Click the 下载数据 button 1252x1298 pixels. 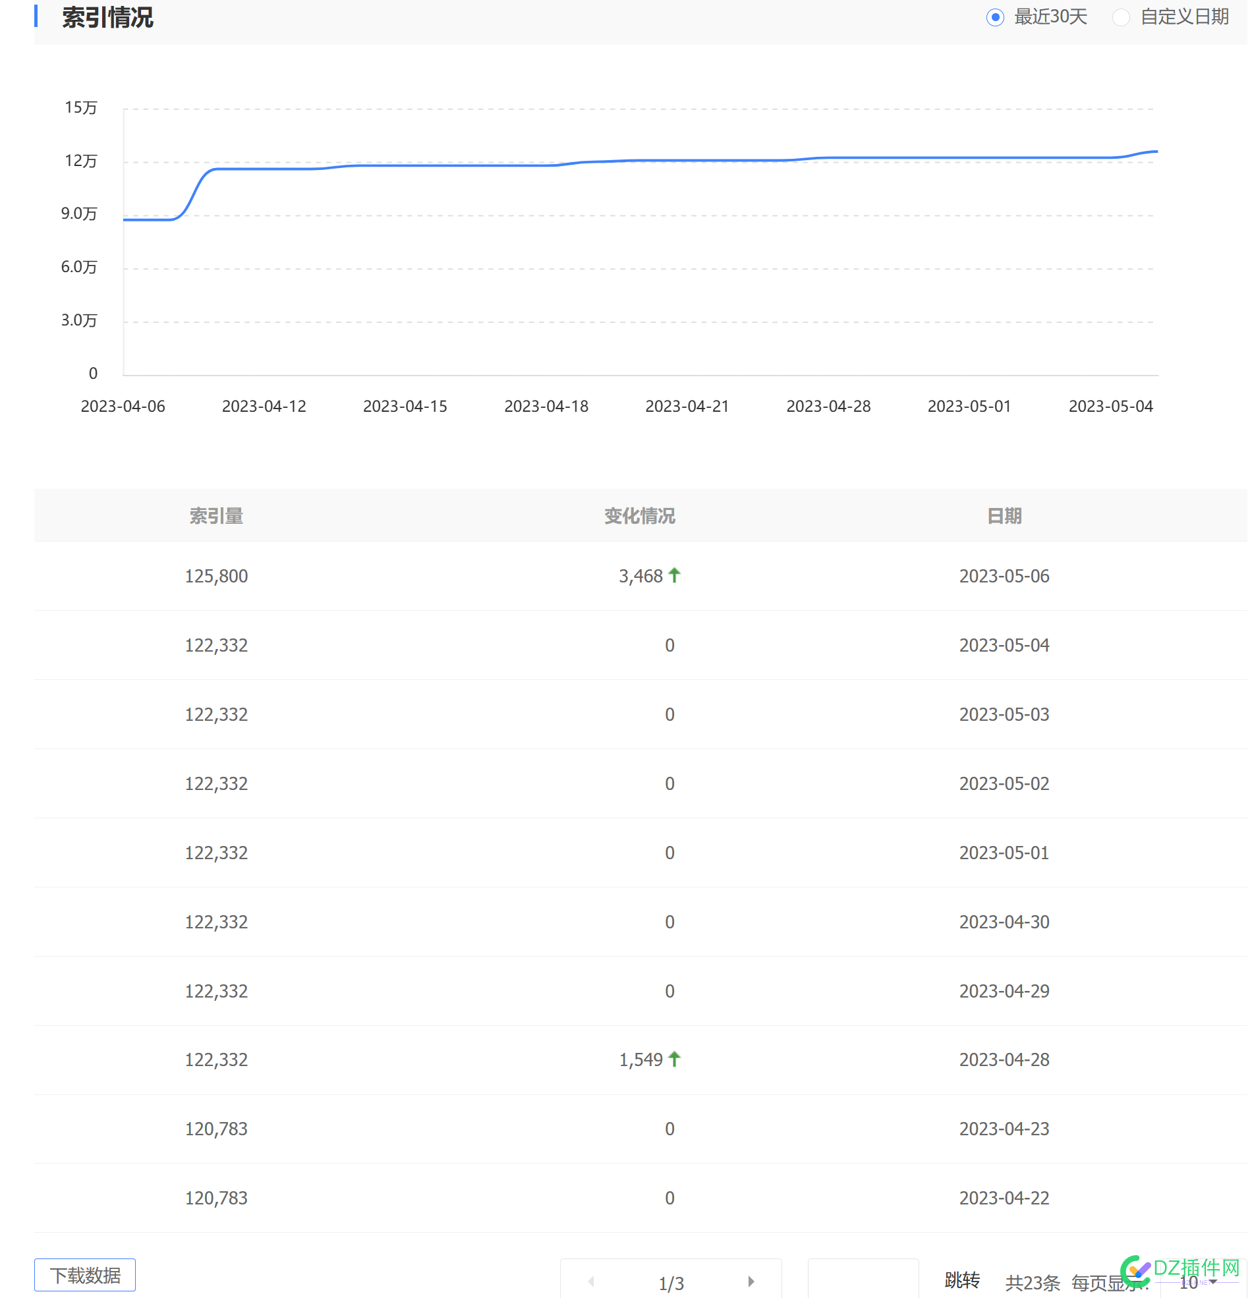pyautogui.click(x=85, y=1275)
